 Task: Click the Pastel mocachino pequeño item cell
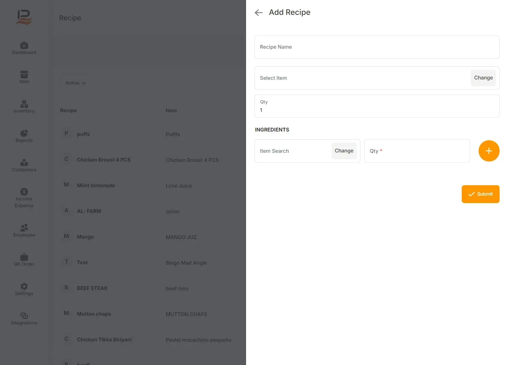(x=198, y=340)
